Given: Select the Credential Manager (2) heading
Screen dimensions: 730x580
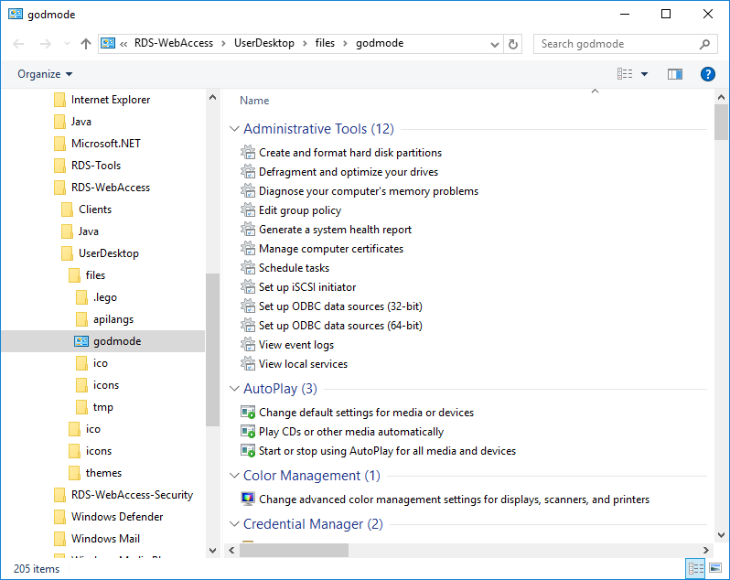Looking at the screenshot, I should (314, 524).
